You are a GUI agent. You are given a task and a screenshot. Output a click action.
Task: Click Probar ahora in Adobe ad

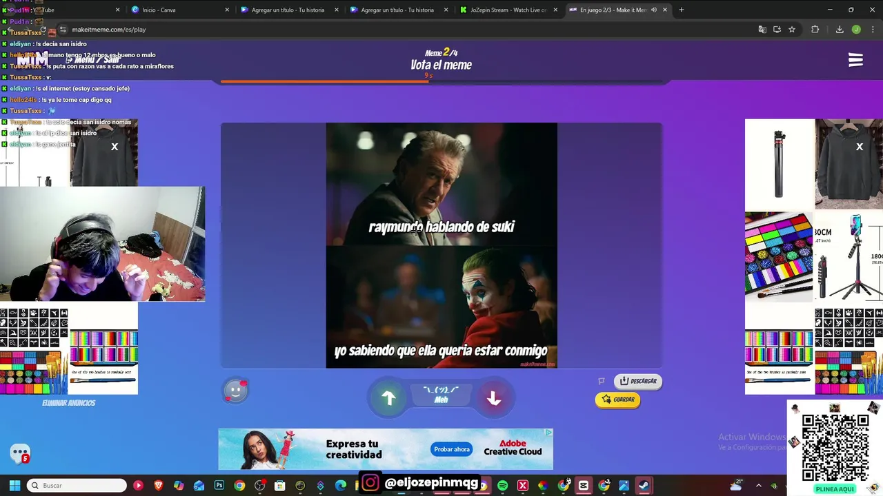(452, 449)
